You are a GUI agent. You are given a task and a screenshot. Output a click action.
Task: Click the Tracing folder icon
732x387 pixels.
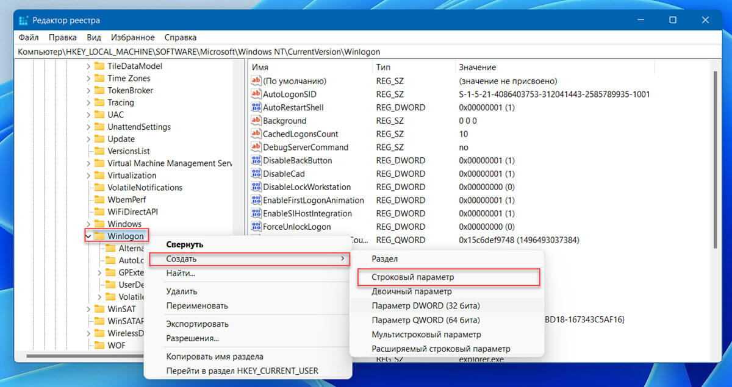coord(99,102)
